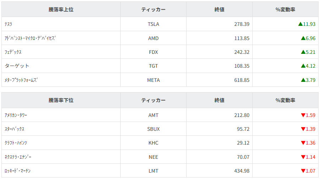Click the red down arrow beside 1.07
Image resolution: width=320 pixels, height=179 pixels.
(303, 171)
